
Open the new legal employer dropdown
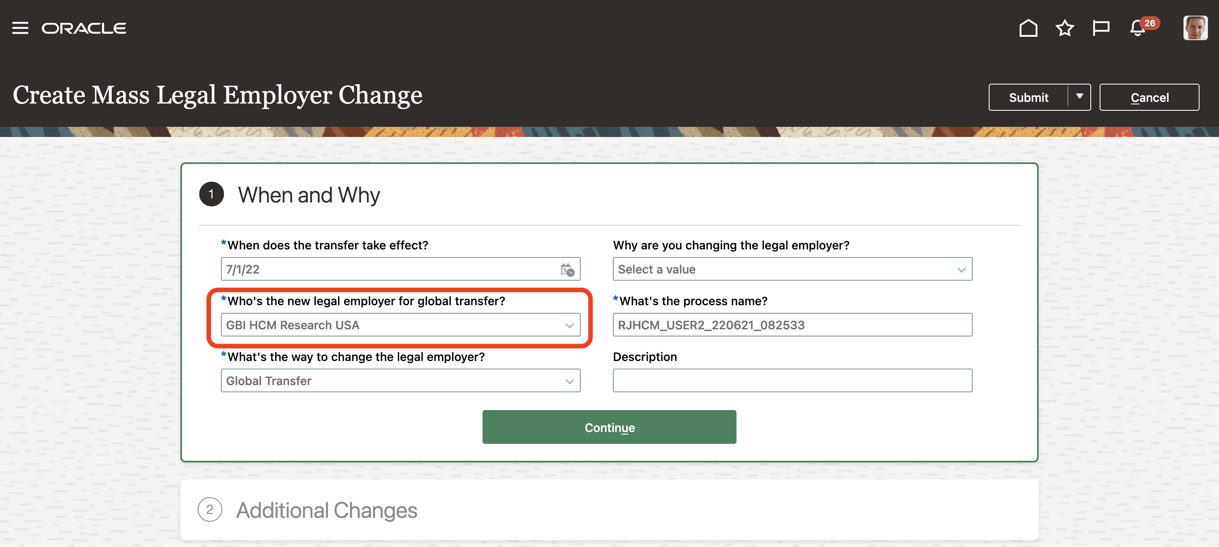(400, 325)
